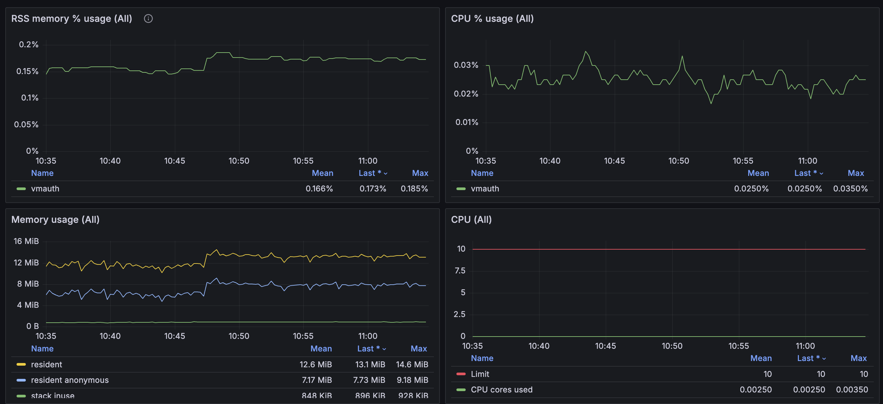
Task: Click the yellow resident series color indicator
Action: coord(21,364)
